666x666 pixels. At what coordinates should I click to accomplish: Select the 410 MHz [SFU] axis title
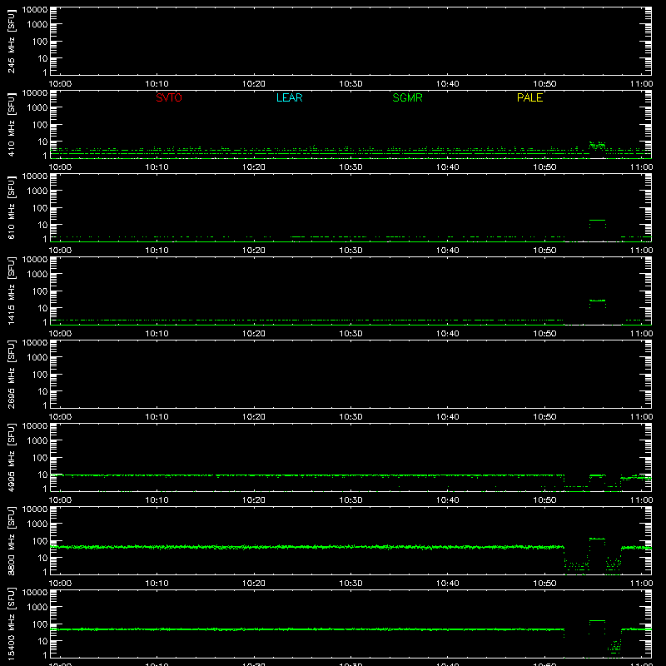click(12, 124)
